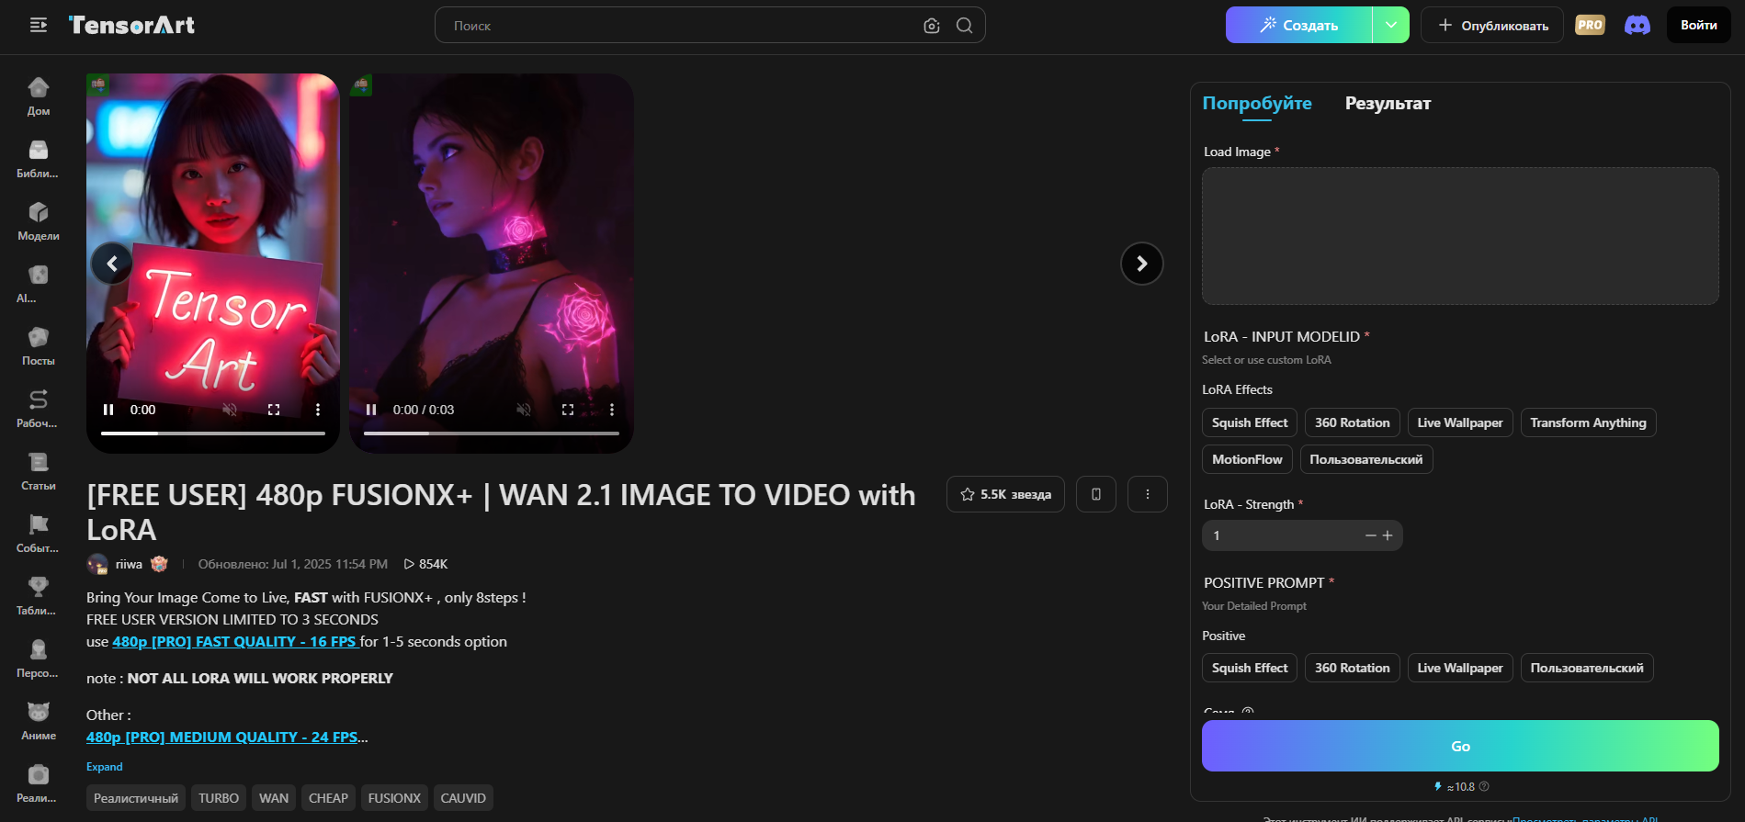Select 360 Rotation under LoRA Effects
The width and height of the screenshot is (1745, 822).
coord(1353,422)
